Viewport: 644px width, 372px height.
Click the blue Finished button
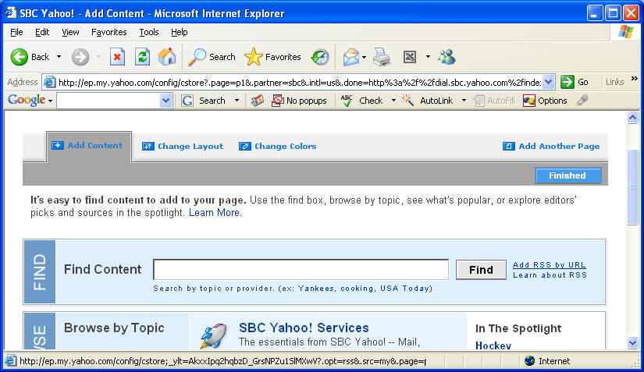pyautogui.click(x=568, y=175)
